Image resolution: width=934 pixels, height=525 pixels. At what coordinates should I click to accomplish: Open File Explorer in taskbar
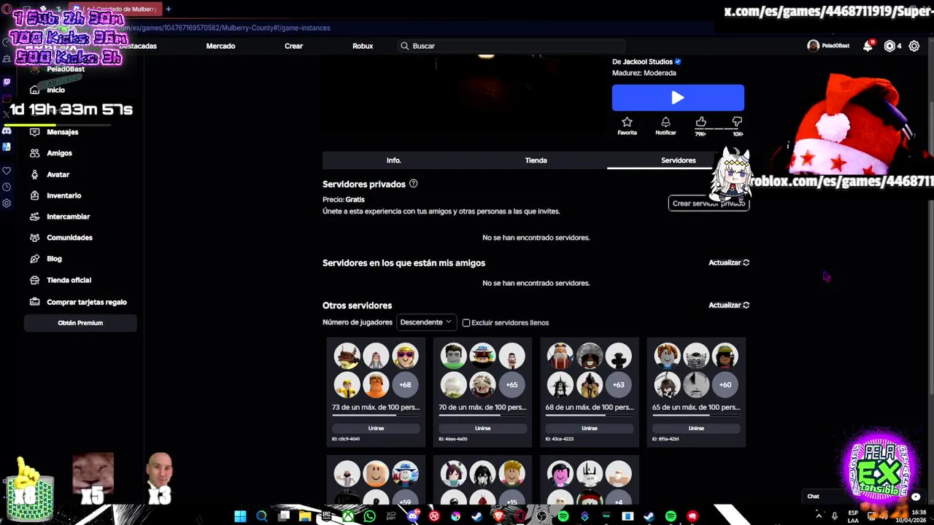point(304,516)
